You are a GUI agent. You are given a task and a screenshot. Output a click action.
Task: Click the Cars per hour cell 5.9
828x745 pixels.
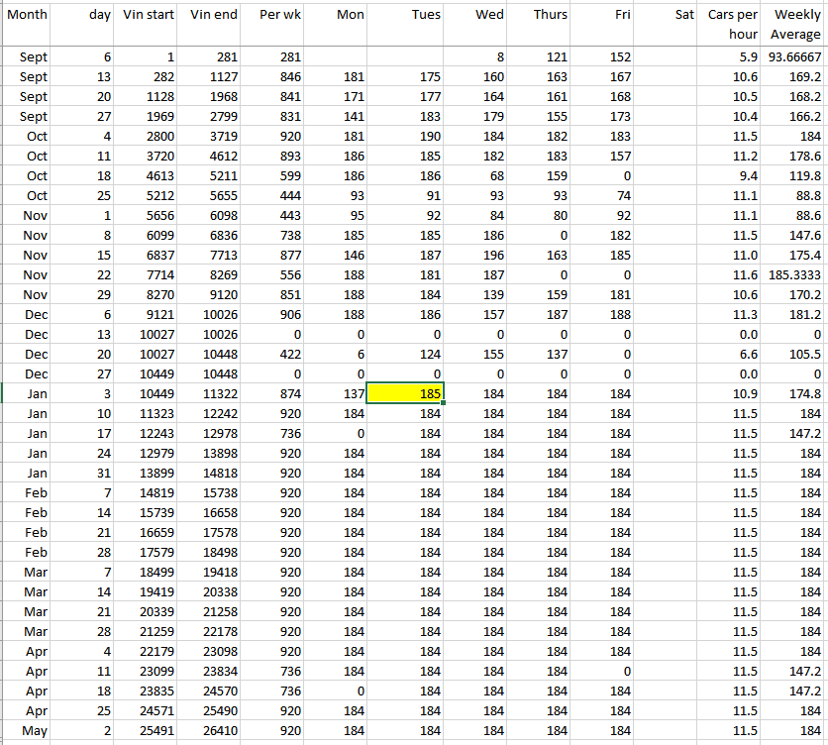733,56
